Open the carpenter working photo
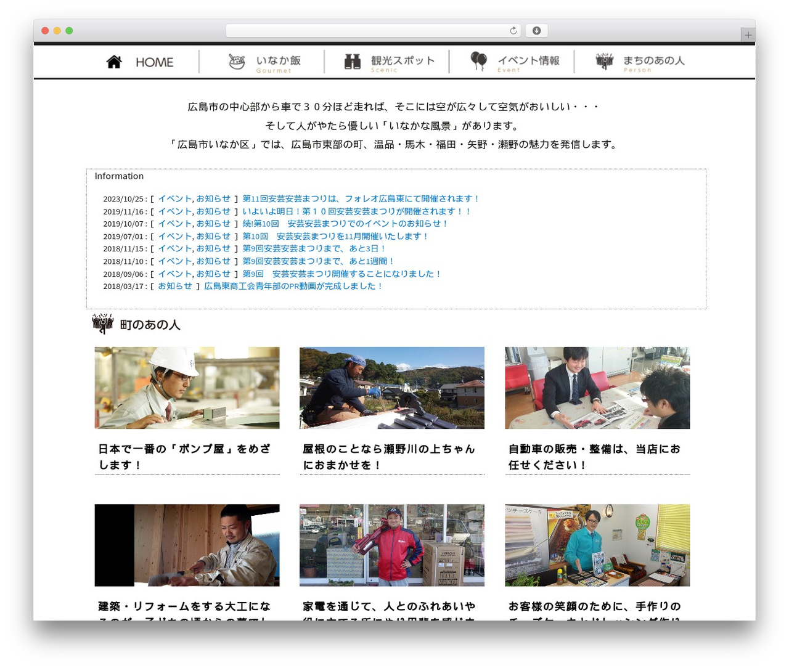The width and height of the screenshot is (789, 668). tap(187, 545)
